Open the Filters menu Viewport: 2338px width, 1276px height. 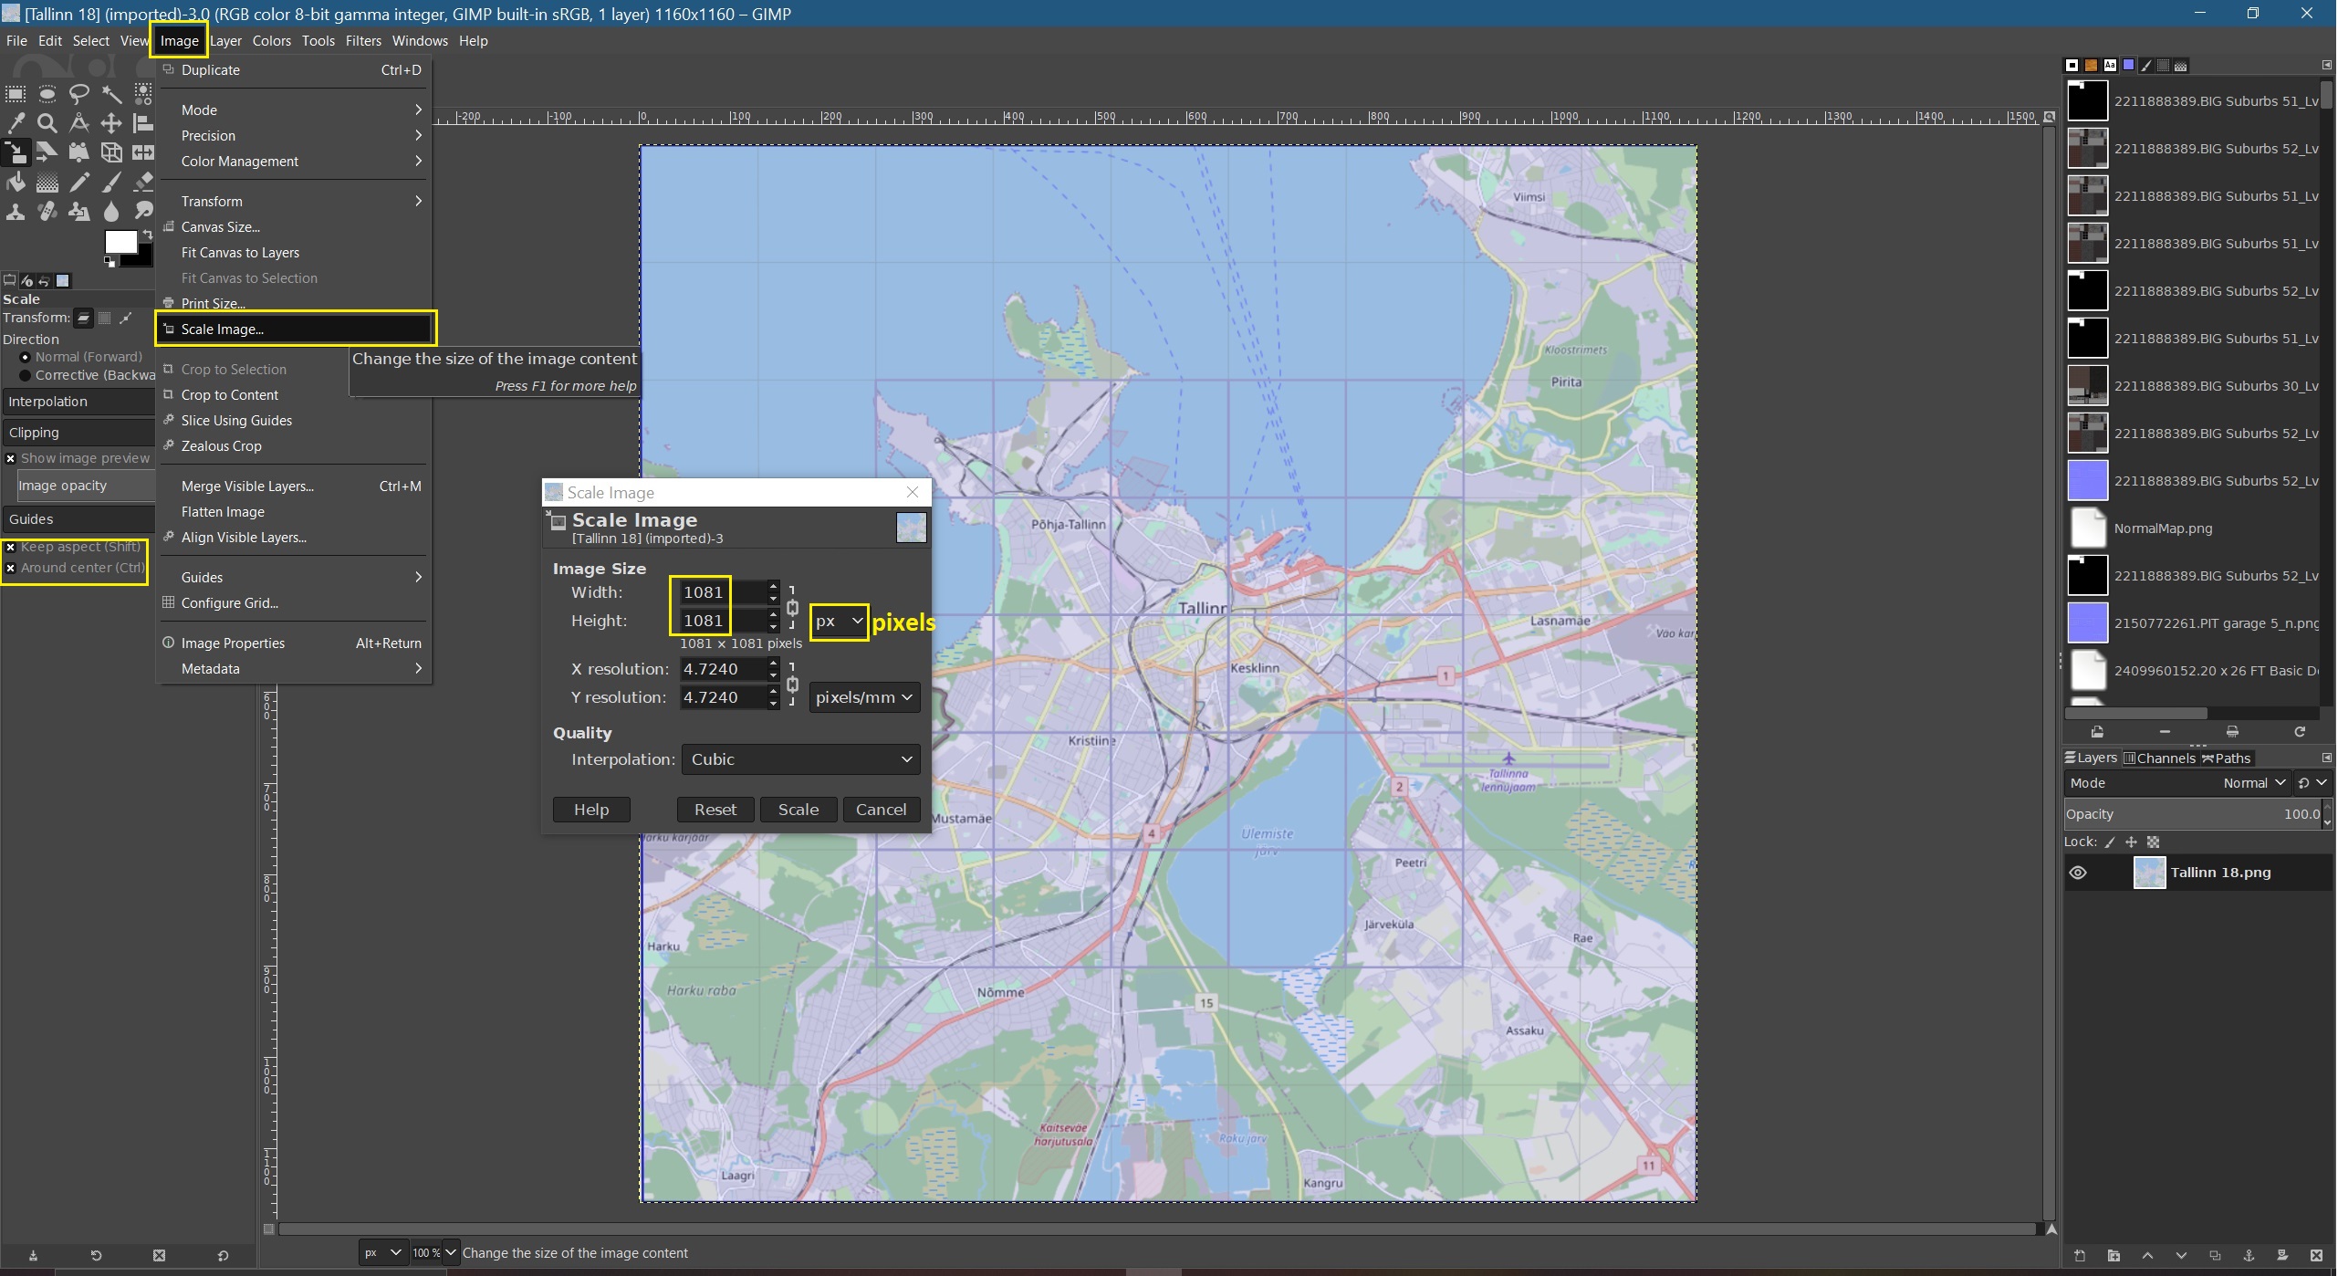pos(363,41)
